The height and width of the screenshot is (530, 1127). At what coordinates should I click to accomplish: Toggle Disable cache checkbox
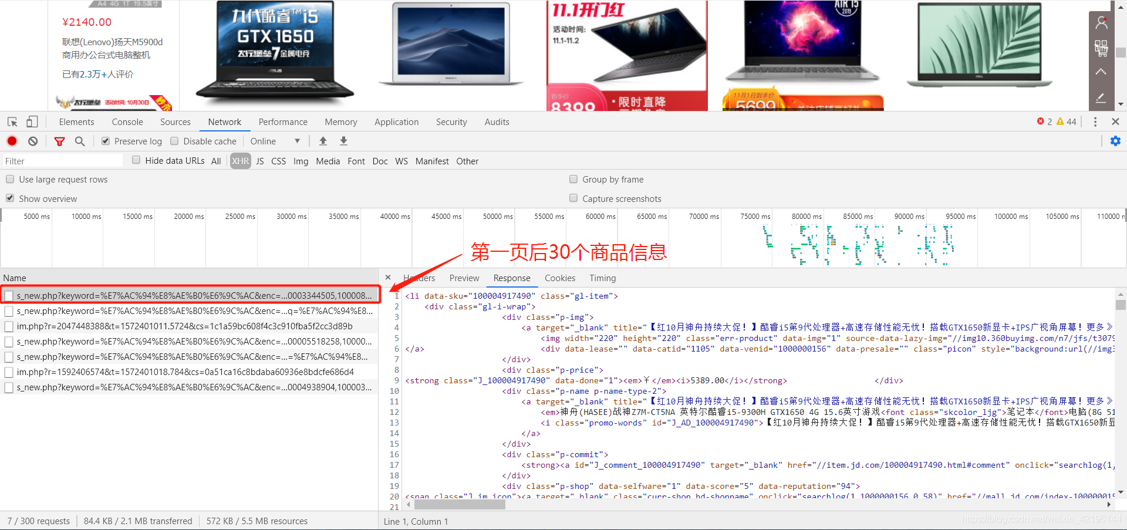[x=174, y=141]
